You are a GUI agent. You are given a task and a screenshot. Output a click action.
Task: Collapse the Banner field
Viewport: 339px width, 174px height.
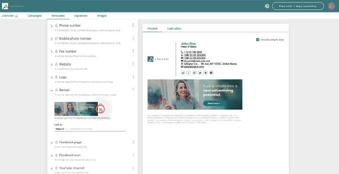point(52,91)
